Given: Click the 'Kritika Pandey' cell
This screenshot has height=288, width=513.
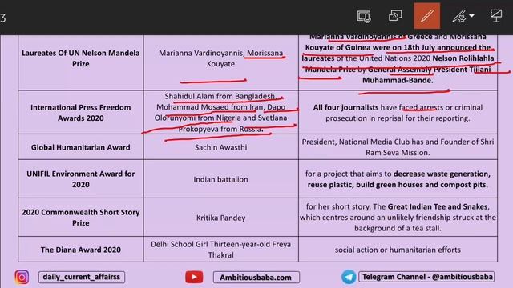Looking at the screenshot, I should pos(221,217).
